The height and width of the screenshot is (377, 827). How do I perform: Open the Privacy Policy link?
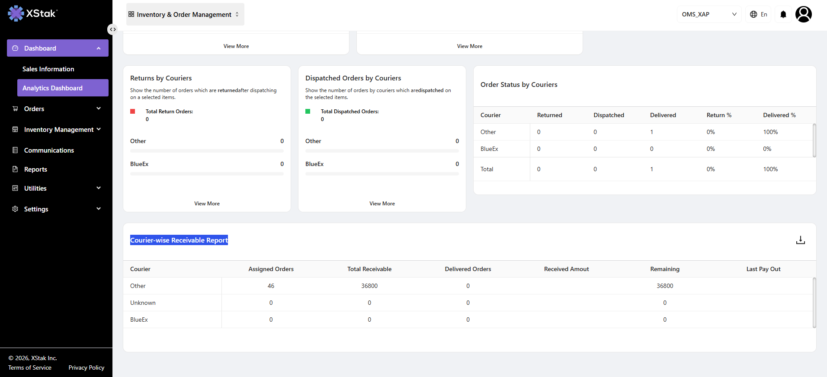coord(87,367)
